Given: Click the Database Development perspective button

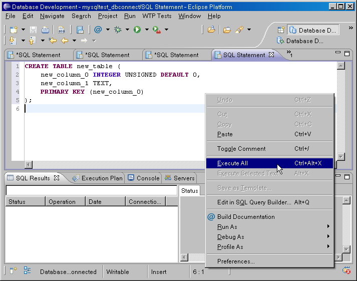Looking at the screenshot, I should click(x=313, y=31).
